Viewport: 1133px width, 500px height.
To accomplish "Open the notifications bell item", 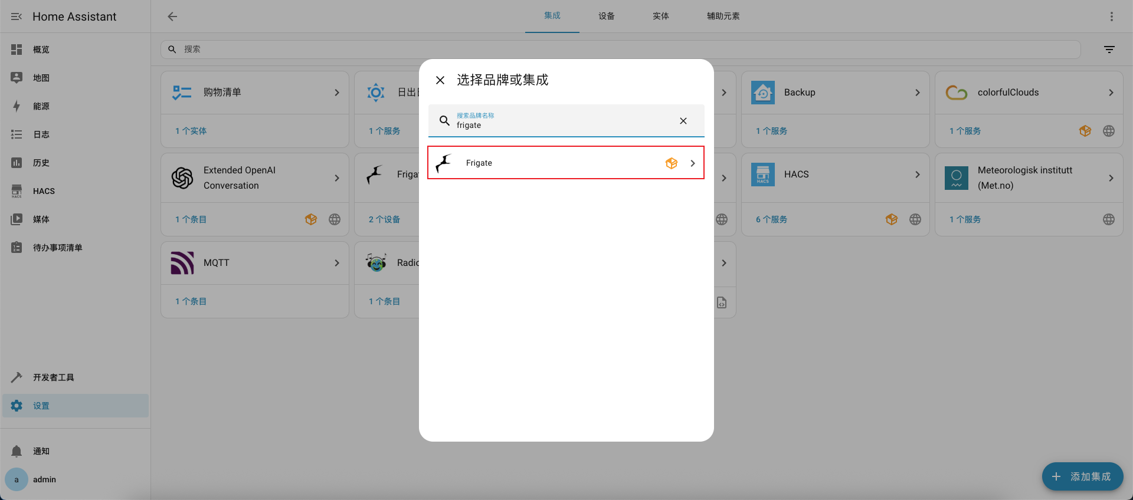I will pos(41,451).
